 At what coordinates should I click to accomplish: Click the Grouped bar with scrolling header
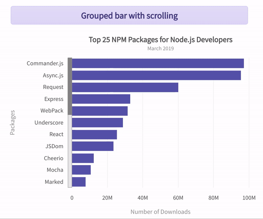point(129,15)
